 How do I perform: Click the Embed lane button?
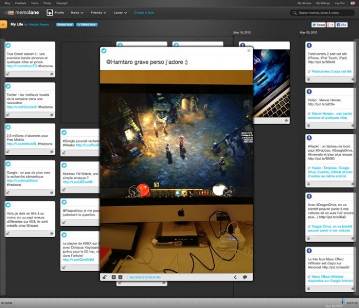click(x=65, y=25)
